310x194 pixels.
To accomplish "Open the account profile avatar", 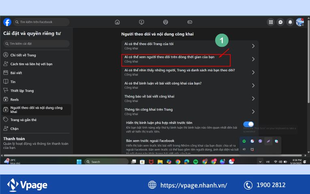I will point(300,22).
